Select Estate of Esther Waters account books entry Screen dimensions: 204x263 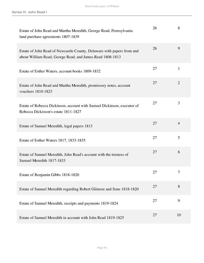[60, 72]
